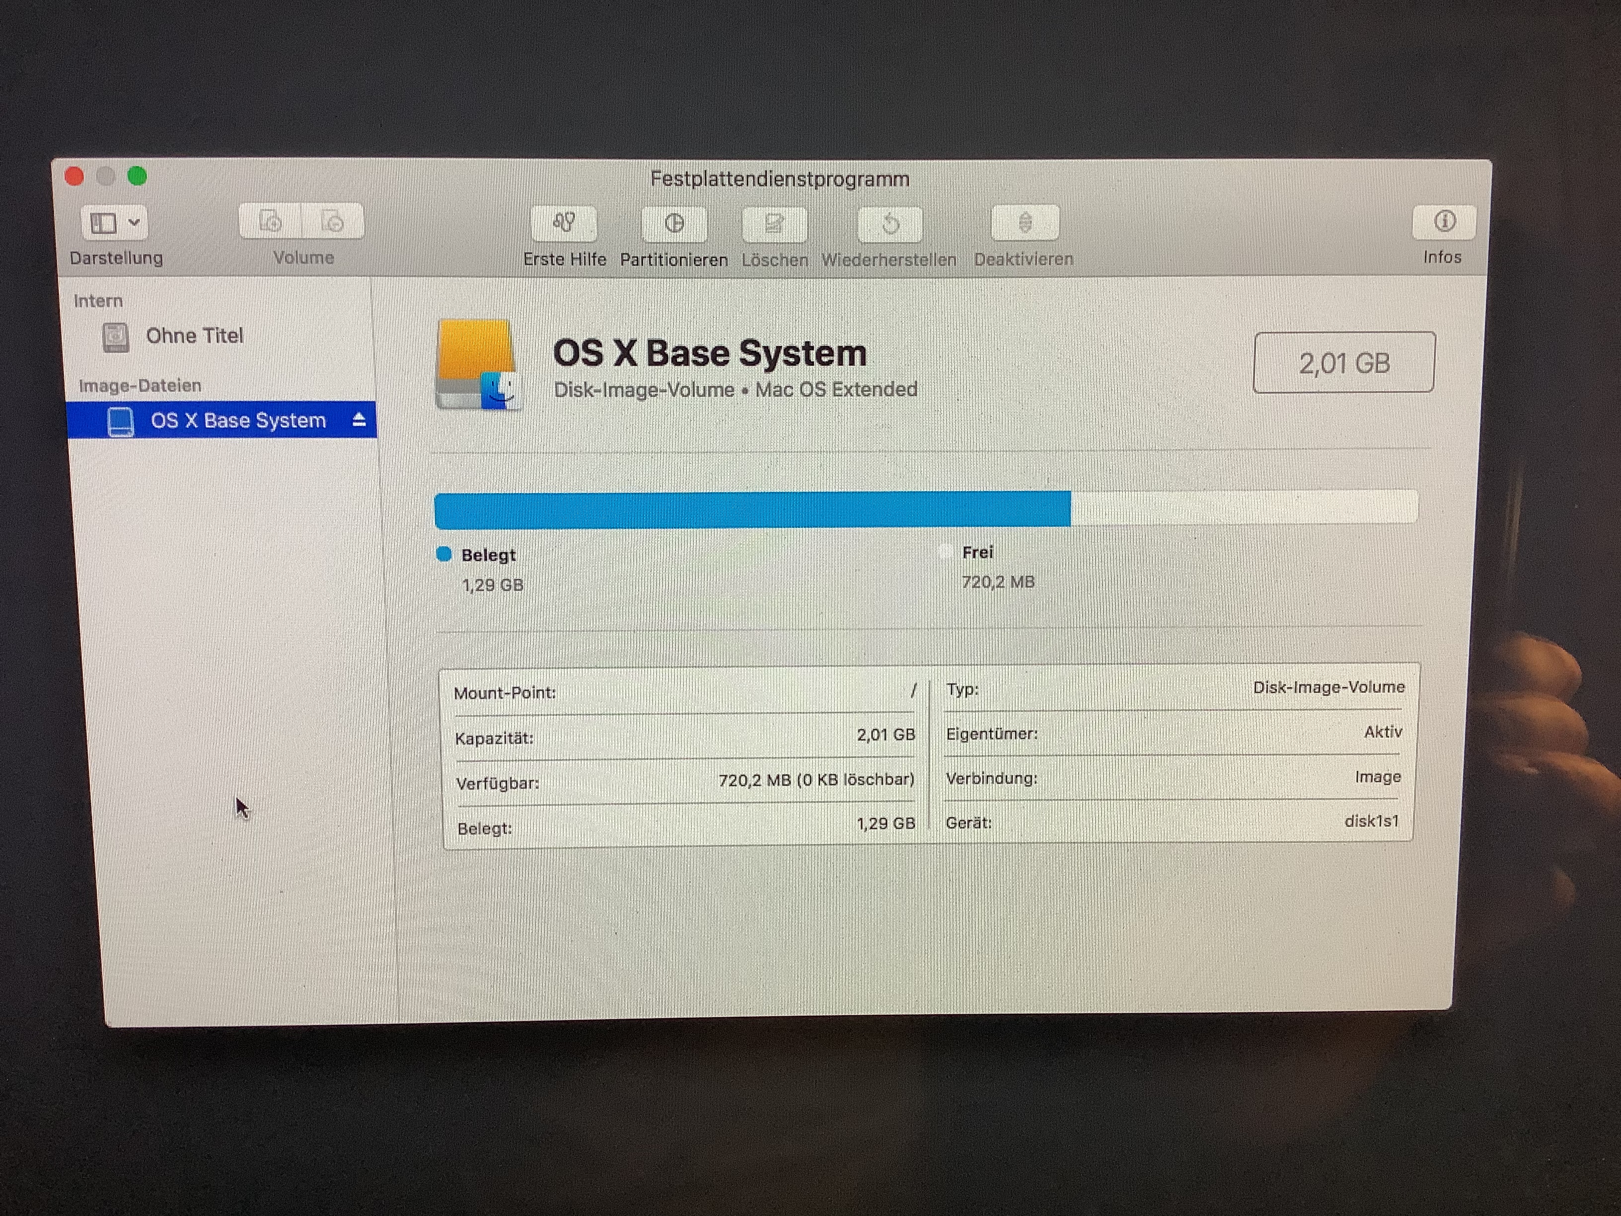1621x1216 pixels.
Task: Click the Wiederherstellen restore icon
Action: click(889, 224)
